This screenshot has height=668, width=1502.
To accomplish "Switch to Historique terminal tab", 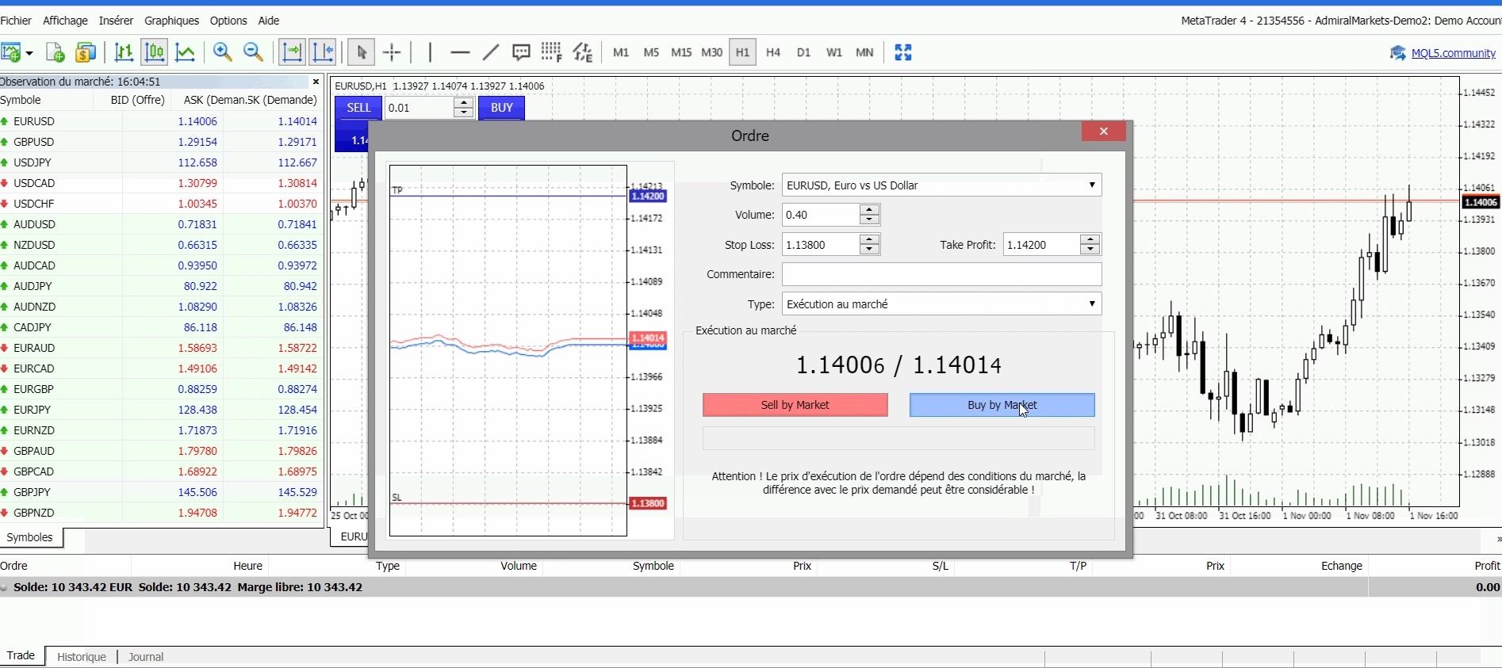I will pos(82,657).
